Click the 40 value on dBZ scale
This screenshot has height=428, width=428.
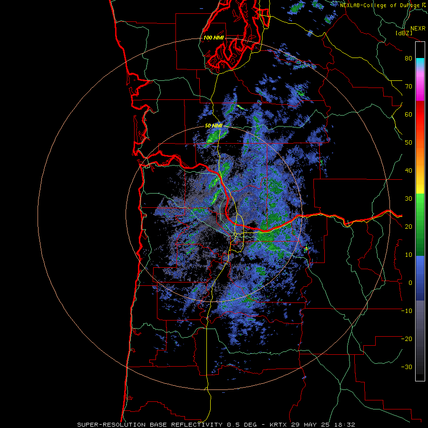pos(409,171)
